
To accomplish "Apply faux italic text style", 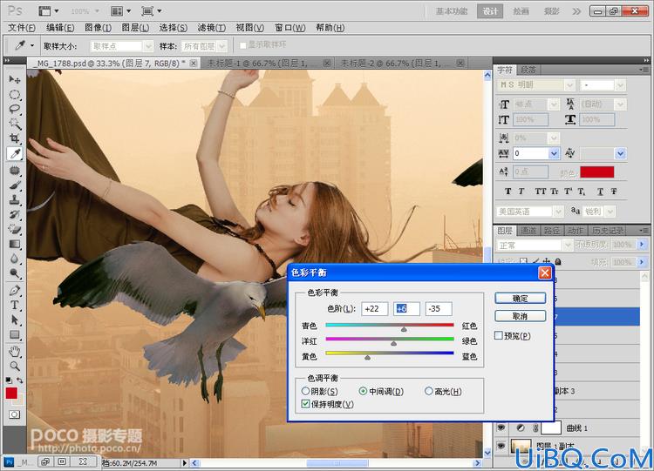I will [x=521, y=192].
